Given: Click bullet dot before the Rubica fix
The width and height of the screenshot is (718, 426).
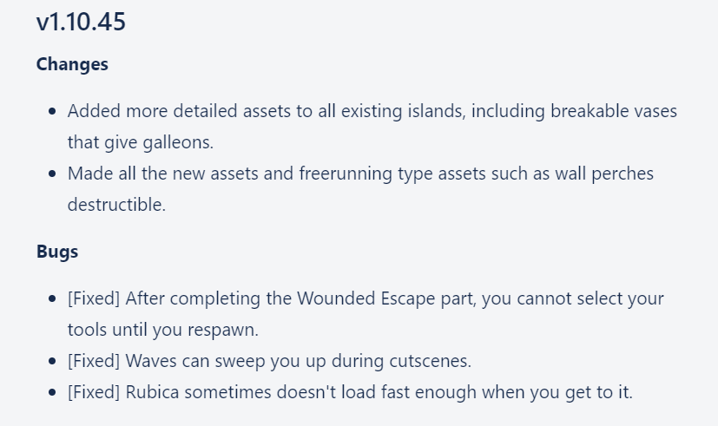Looking at the screenshot, I should 54,392.
